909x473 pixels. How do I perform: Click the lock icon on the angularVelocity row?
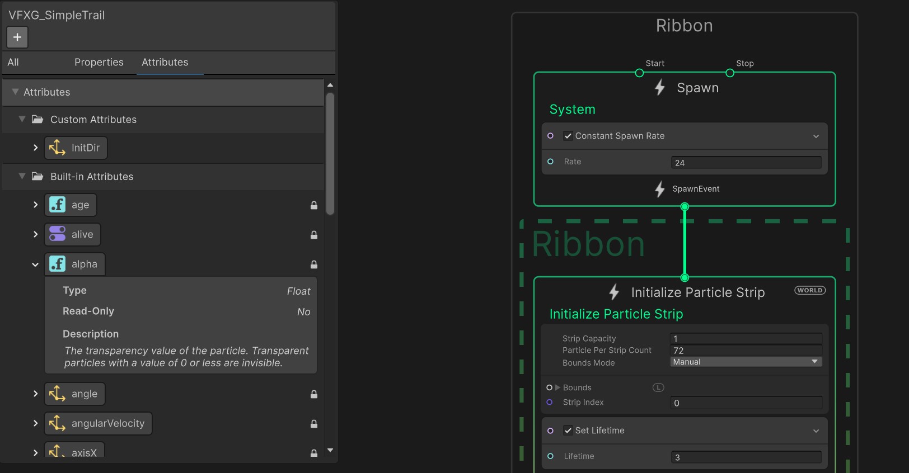coord(314,424)
